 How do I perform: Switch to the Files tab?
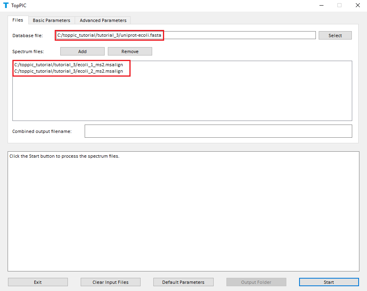[18, 20]
